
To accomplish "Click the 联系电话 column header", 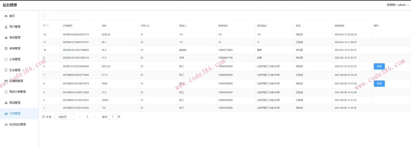I will tap(223, 26).
